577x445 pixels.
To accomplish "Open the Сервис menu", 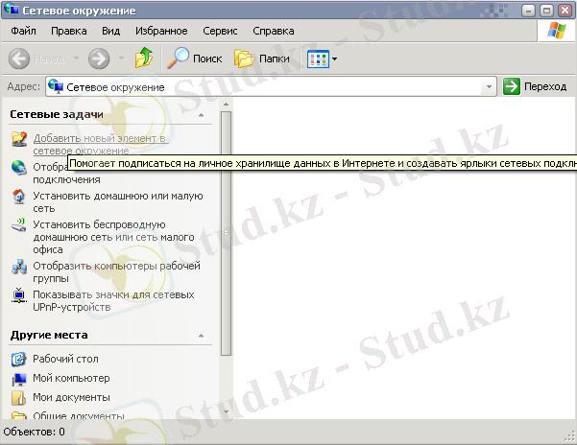I will coord(220,31).
